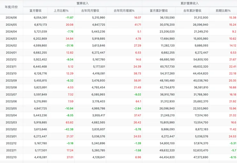Select the 2023/04 row date cell
Viewport: 237px width, 163px height.
pos(11,115)
